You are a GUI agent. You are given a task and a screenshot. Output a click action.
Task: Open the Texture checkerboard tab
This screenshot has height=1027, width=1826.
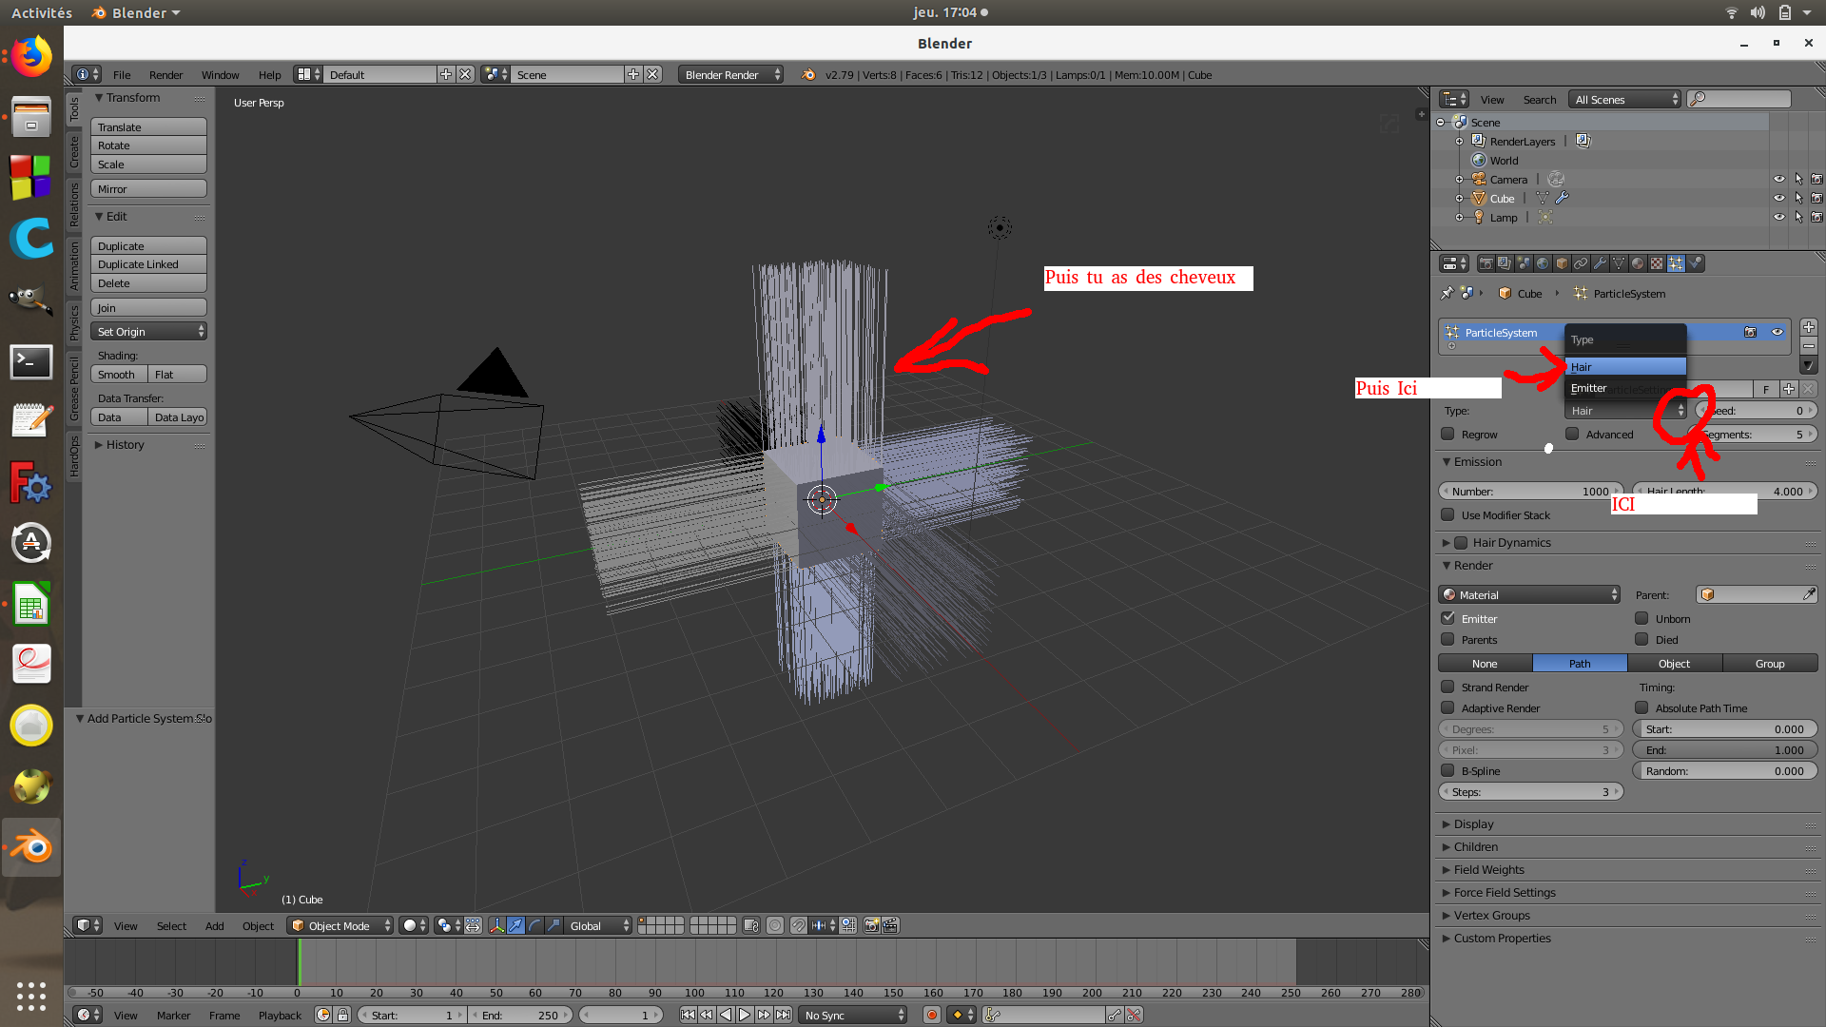click(x=1657, y=263)
